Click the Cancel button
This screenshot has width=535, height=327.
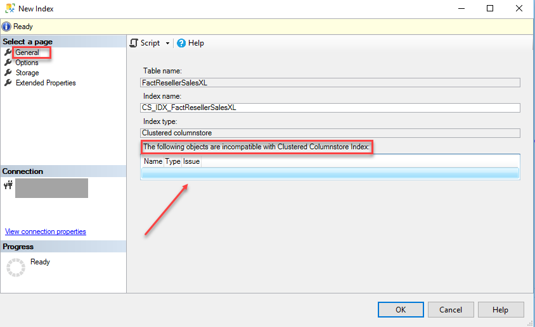(451, 310)
